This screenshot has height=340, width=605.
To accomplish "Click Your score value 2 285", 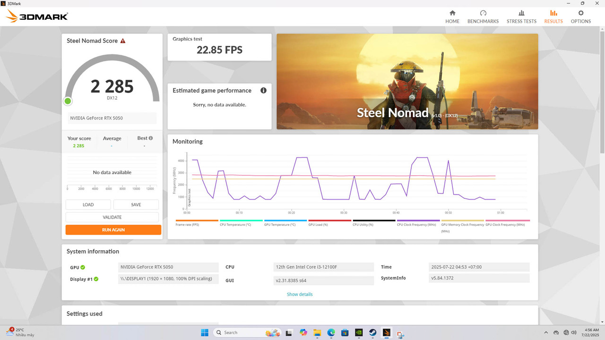I will (78, 146).
